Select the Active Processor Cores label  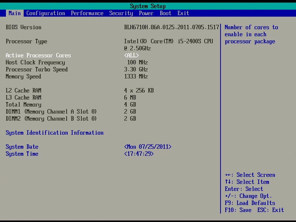tap(38, 55)
